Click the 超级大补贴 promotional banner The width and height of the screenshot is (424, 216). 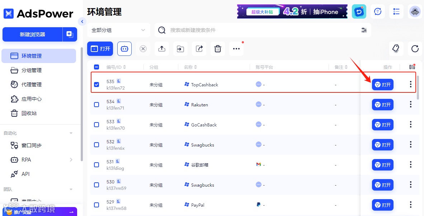point(292,11)
